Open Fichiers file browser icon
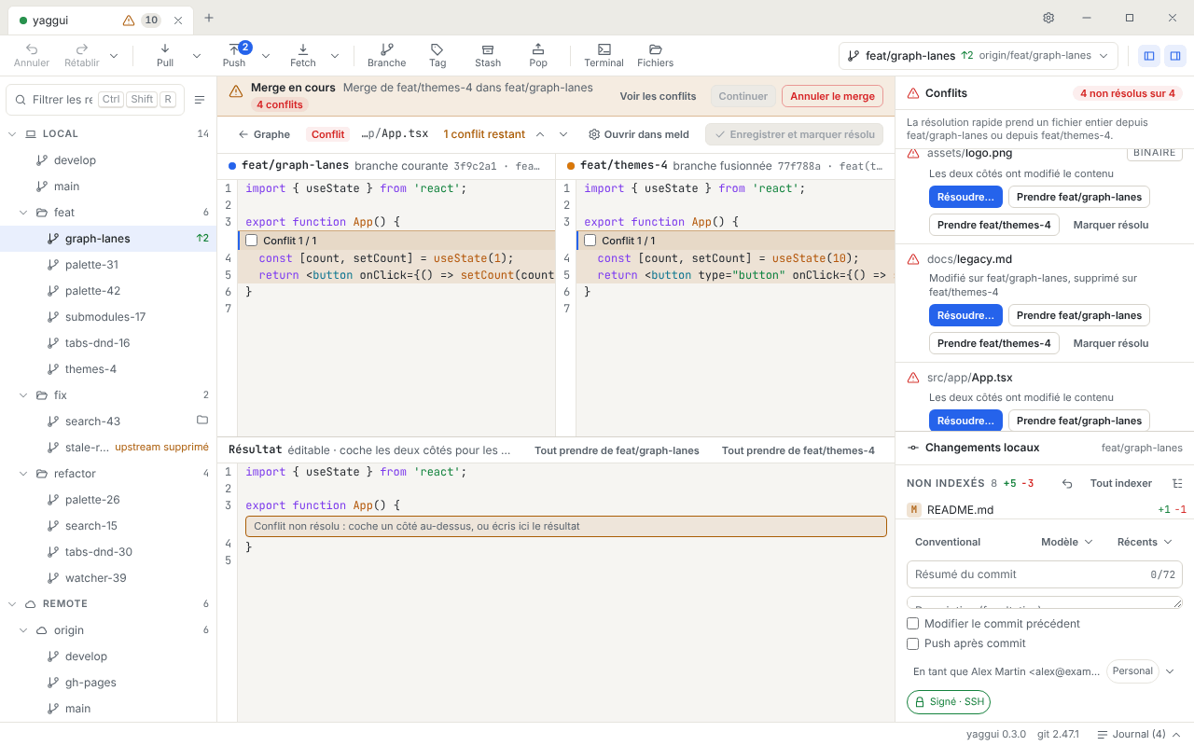This screenshot has height=746, width=1194. (x=655, y=55)
